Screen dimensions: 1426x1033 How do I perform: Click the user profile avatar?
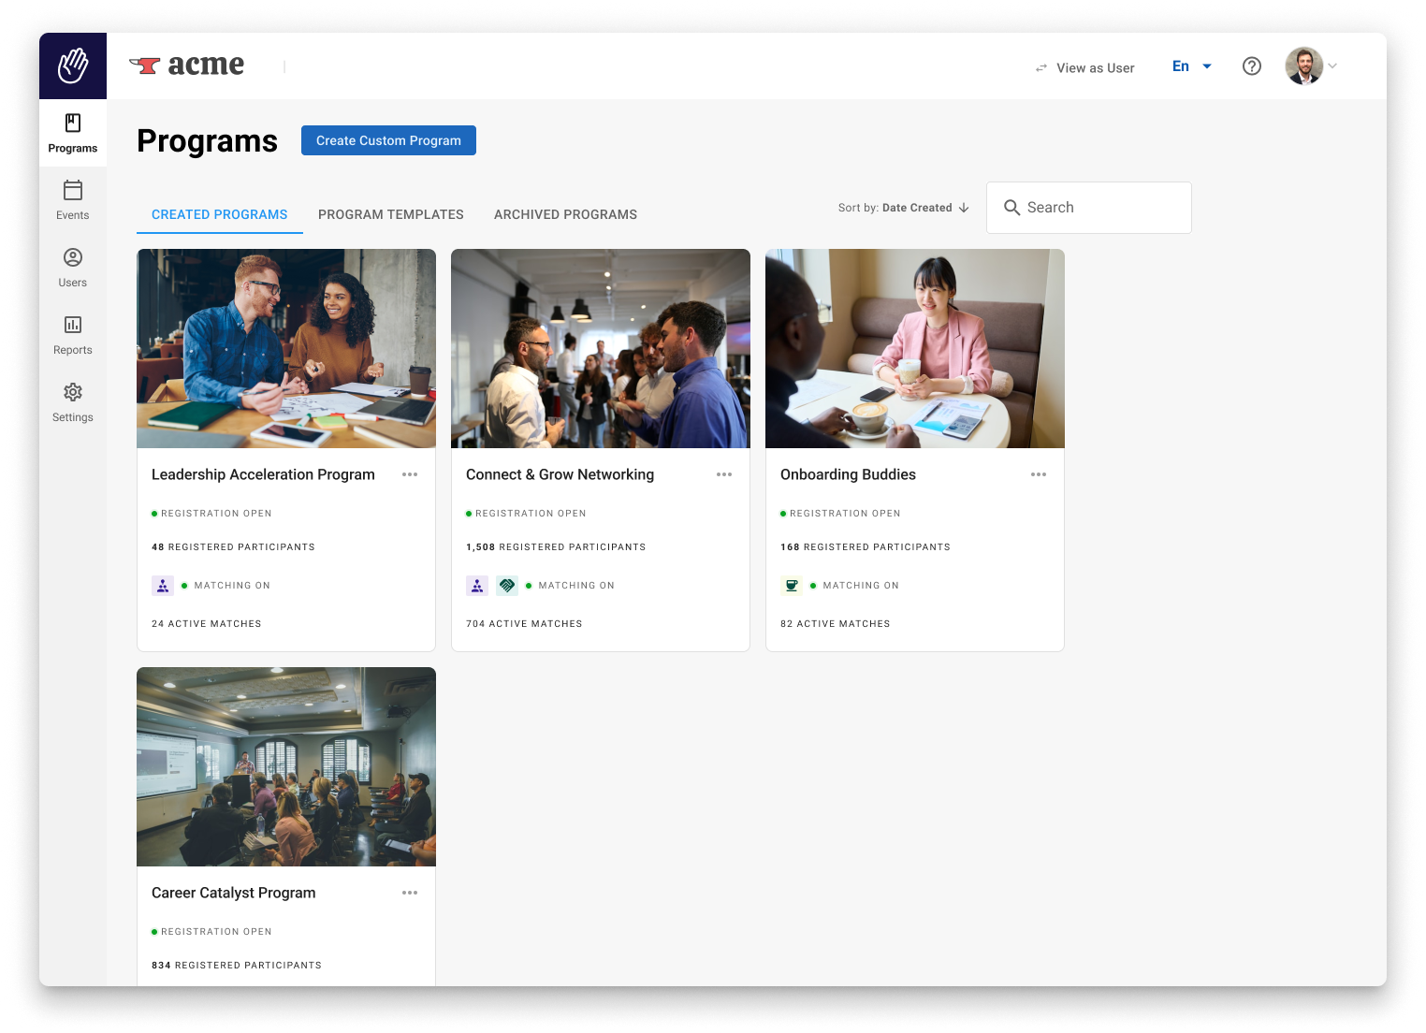pos(1304,66)
